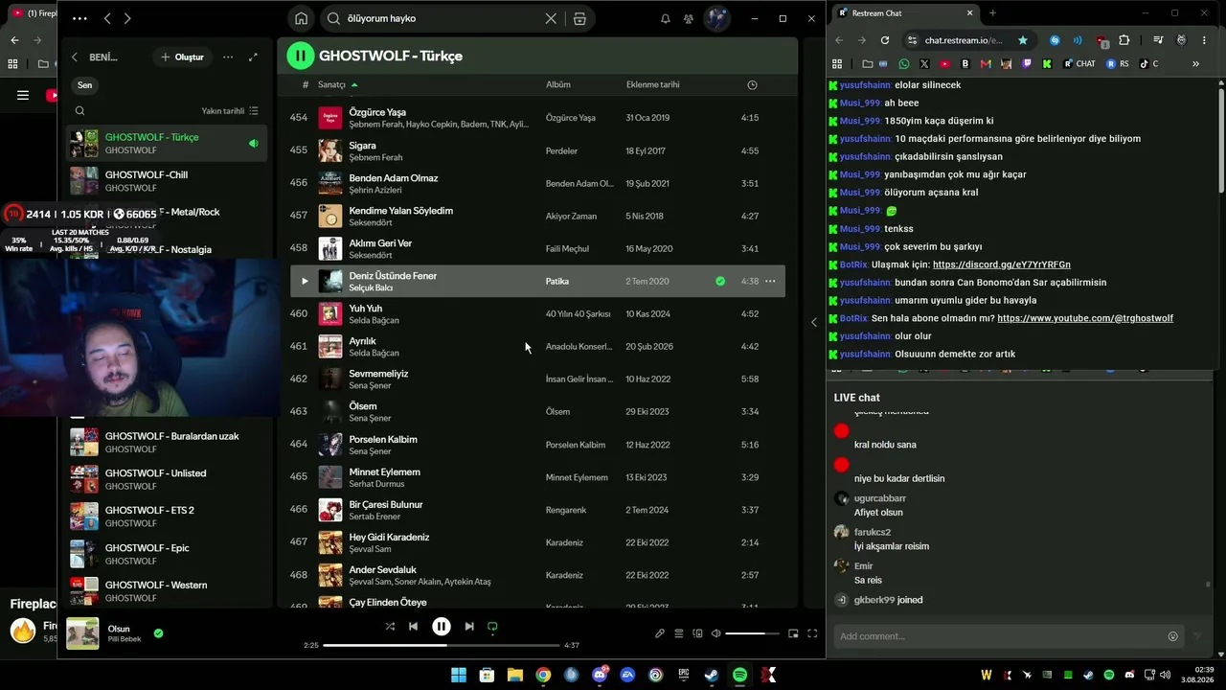Select the Sen filter chip
1226x690 pixels.
(85, 85)
